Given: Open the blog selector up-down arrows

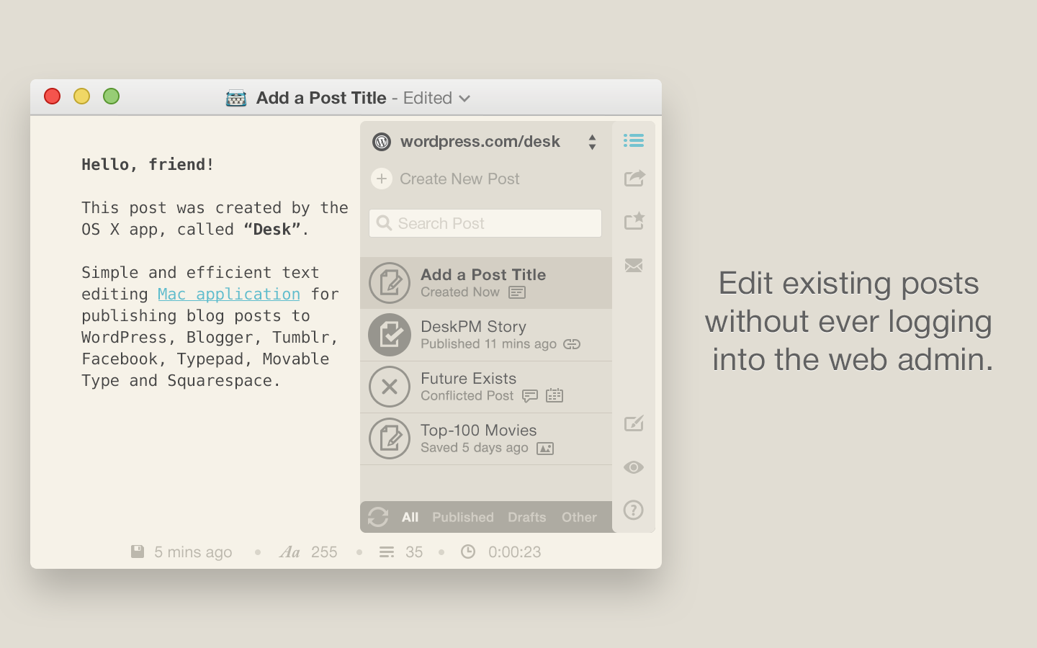Looking at the screenshot, I should [592, 142].
